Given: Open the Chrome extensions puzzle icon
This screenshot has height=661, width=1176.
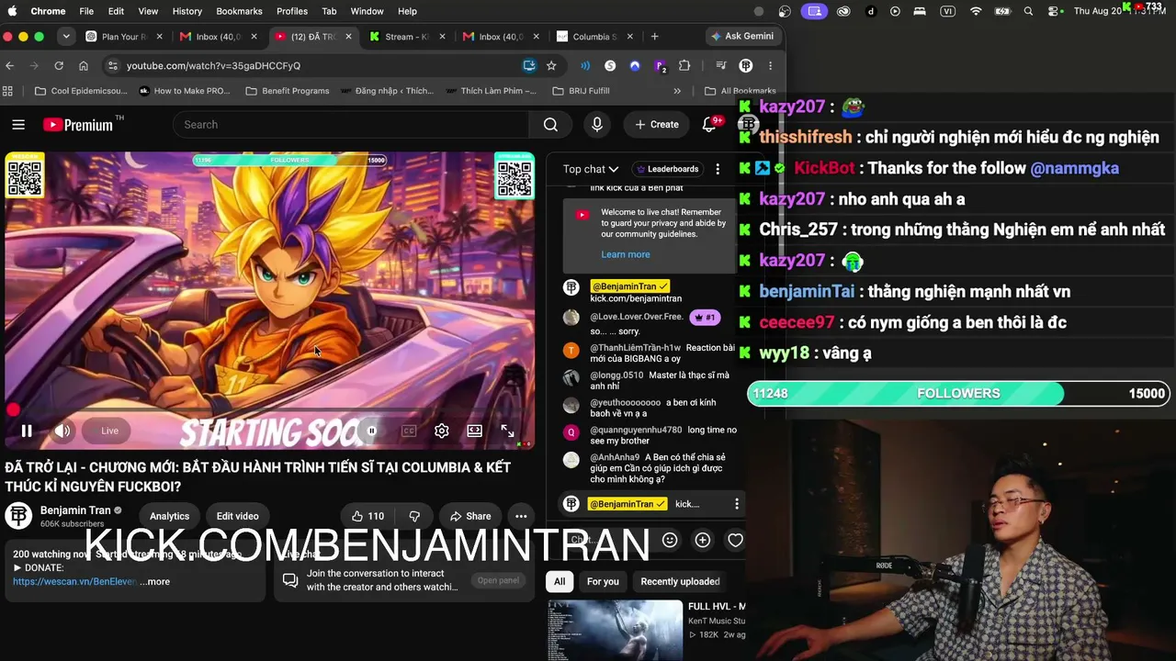Looking at the screenshot, I should click(684, 65).
